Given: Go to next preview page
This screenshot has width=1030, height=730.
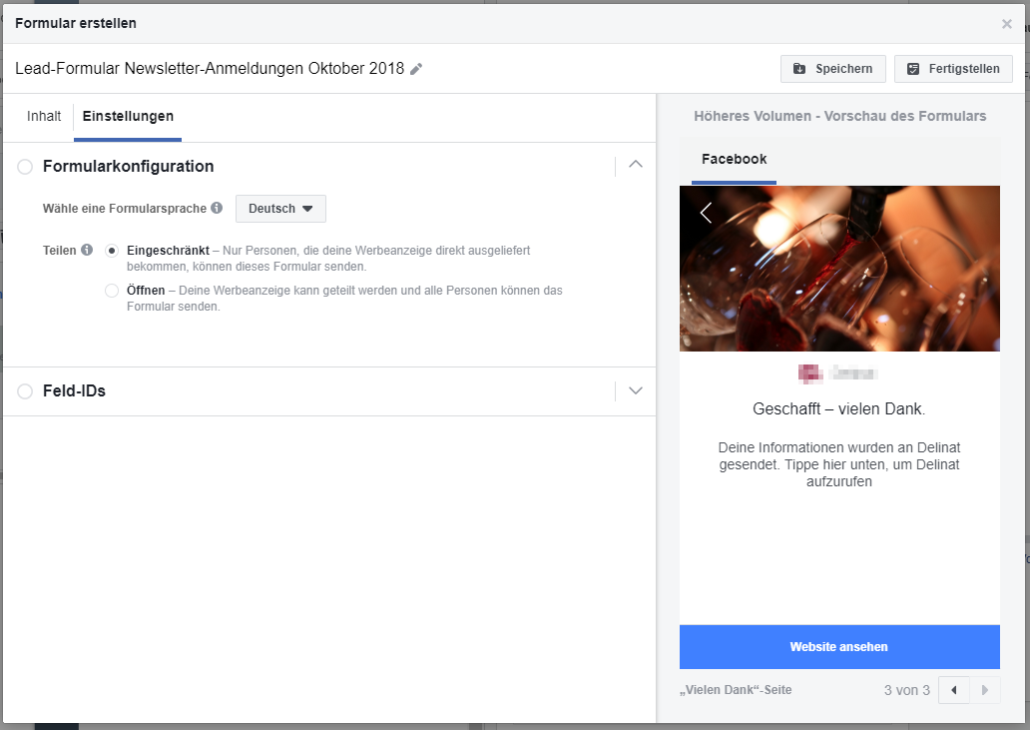Looking at the screenshot, I should click(x=985, y=690).
